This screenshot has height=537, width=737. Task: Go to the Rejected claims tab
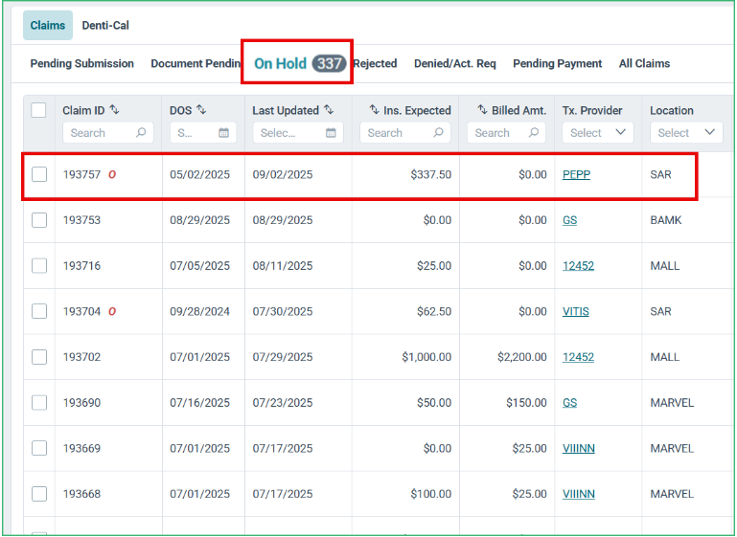point(375,63)
